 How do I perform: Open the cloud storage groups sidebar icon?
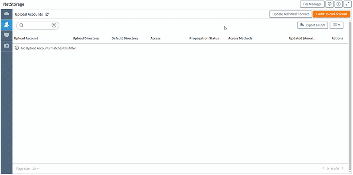click(7, 14)
